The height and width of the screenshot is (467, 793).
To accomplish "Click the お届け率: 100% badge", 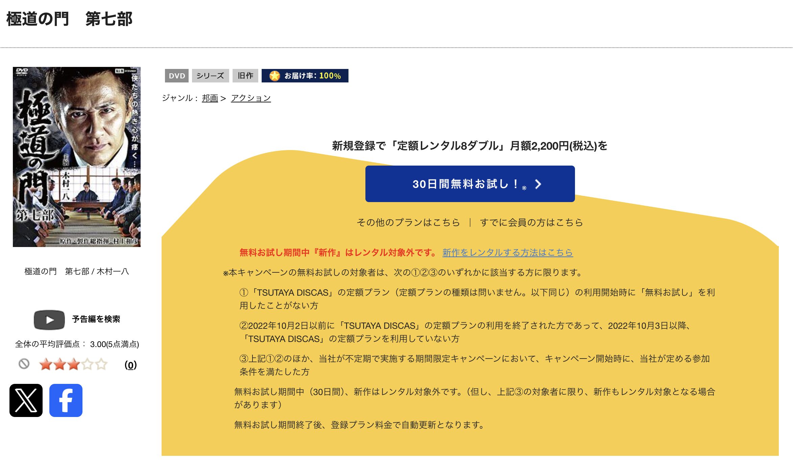I will [x=305, y=76].
